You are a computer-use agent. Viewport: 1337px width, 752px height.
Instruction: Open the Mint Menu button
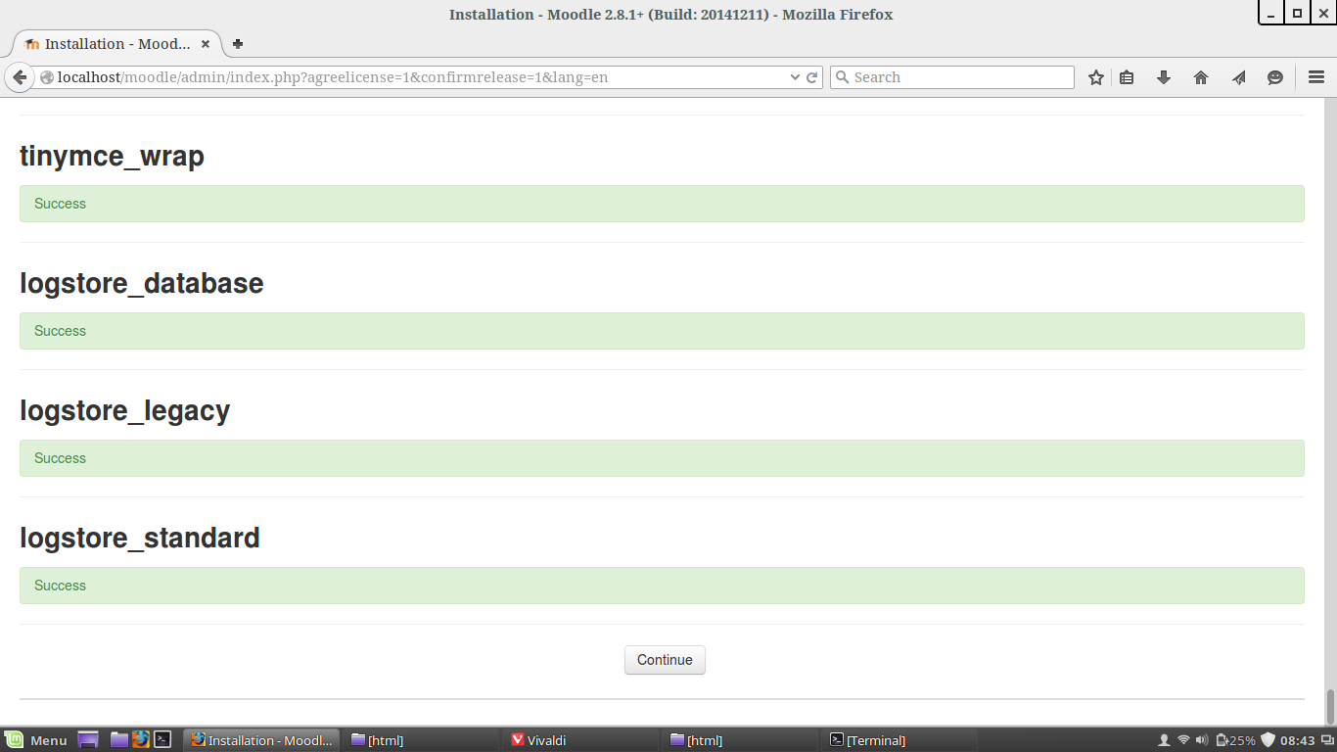click(35, 740)
